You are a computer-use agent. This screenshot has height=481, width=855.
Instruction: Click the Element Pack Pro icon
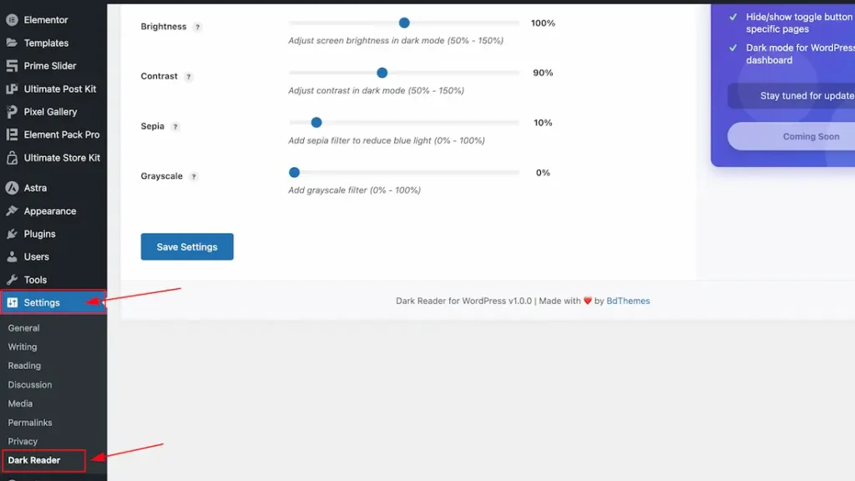click(x=12, y=134)
